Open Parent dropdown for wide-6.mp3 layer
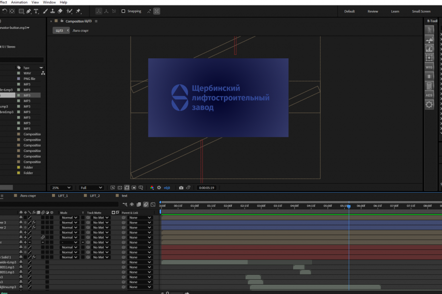The image size is (442, 294). (140, 262)
